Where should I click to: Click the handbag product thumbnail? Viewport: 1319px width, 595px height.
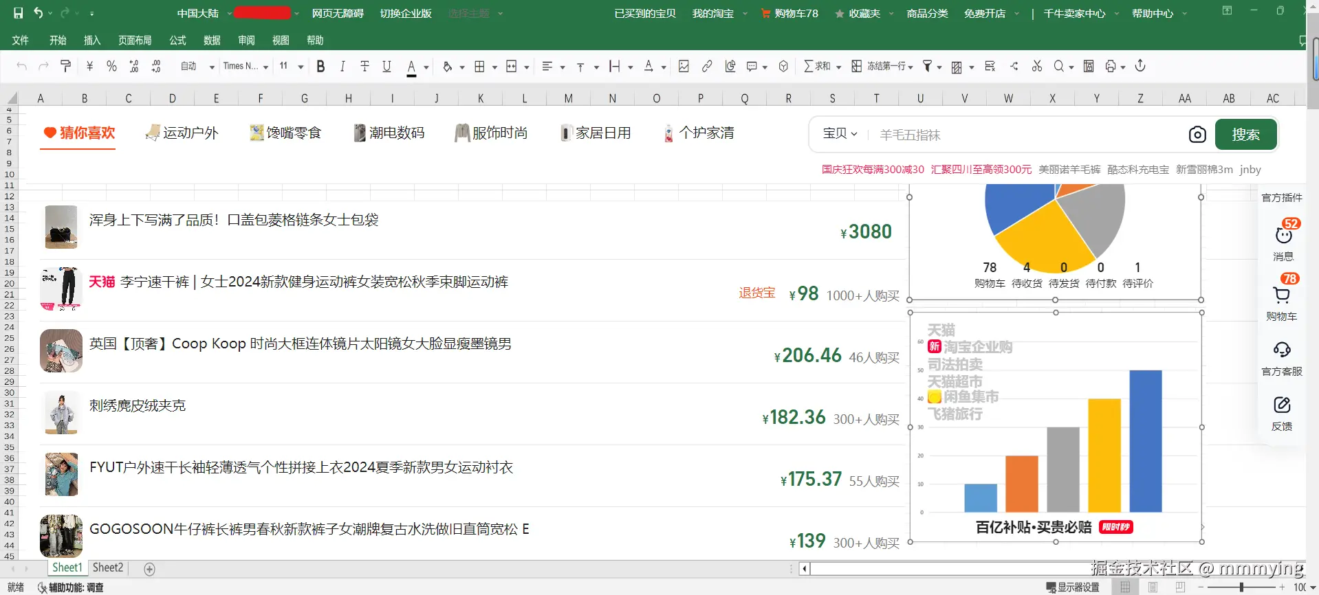click(61, 227)
